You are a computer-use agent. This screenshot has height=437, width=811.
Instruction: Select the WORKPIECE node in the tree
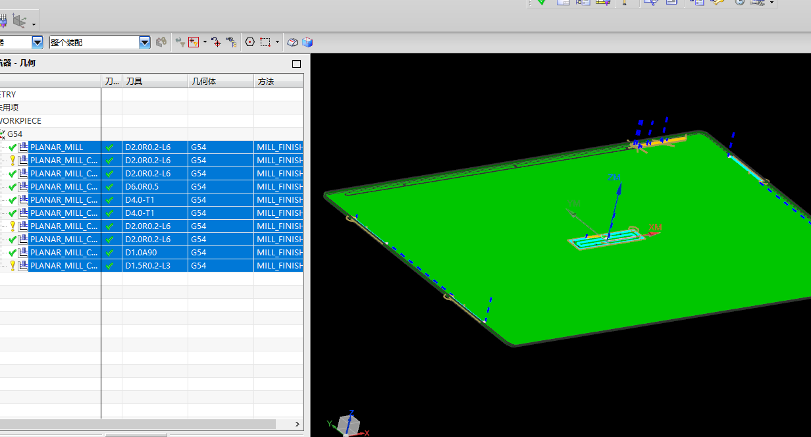20,121
